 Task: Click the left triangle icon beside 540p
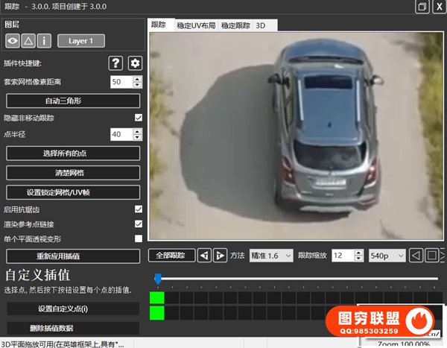tap(417, 256)
